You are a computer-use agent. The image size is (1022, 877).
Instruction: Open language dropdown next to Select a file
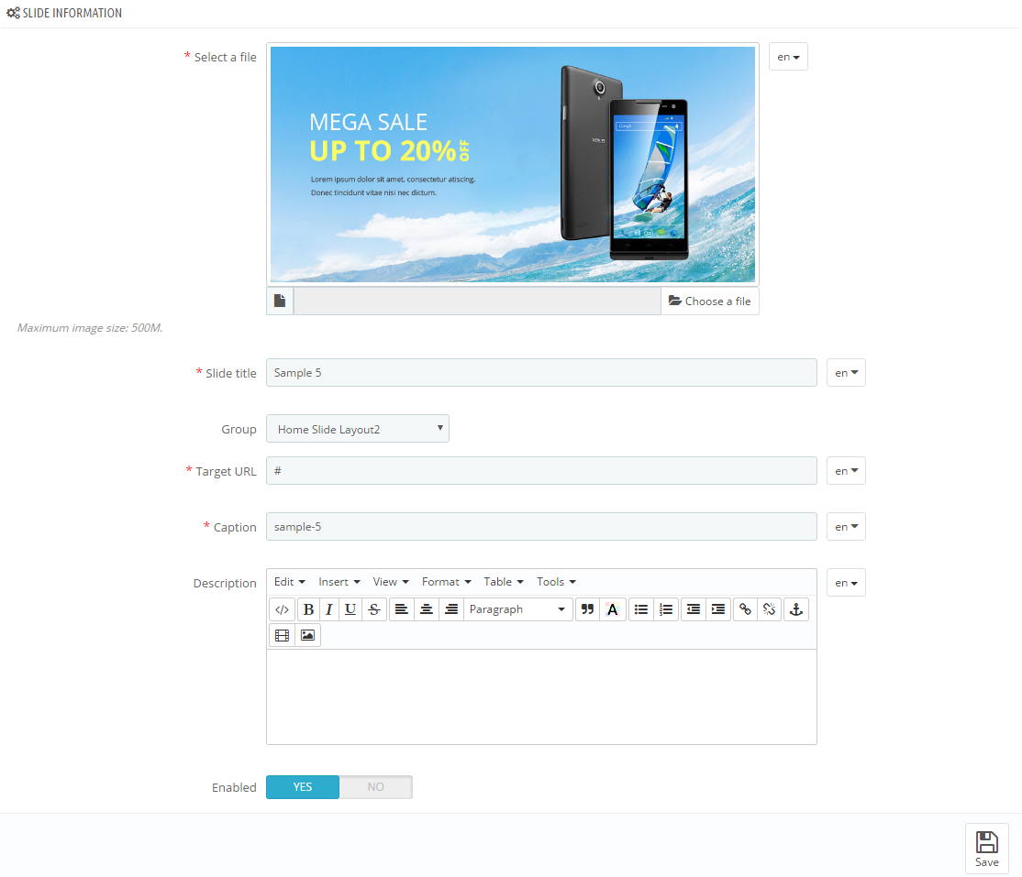[x=788, y=57]
